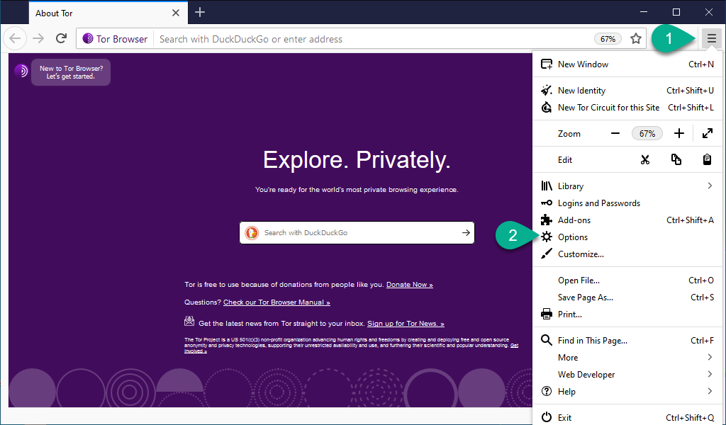
Task: Follow the Get Involved link
Action: 514,346
